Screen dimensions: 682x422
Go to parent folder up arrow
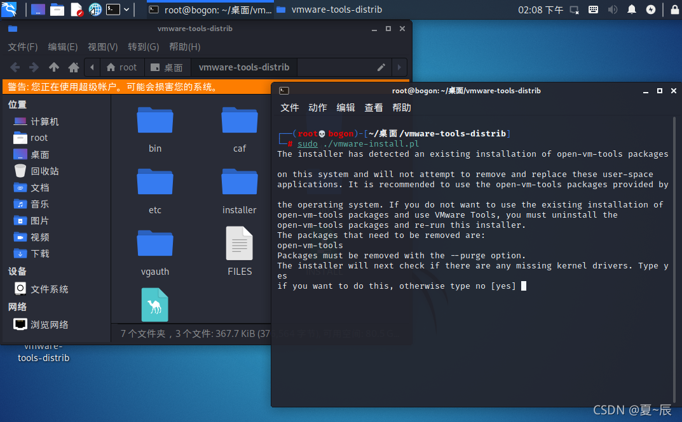pos(54,67)
